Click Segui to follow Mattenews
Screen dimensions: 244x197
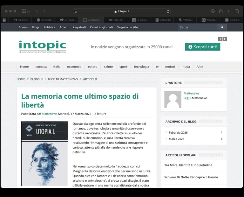point(187,98)
